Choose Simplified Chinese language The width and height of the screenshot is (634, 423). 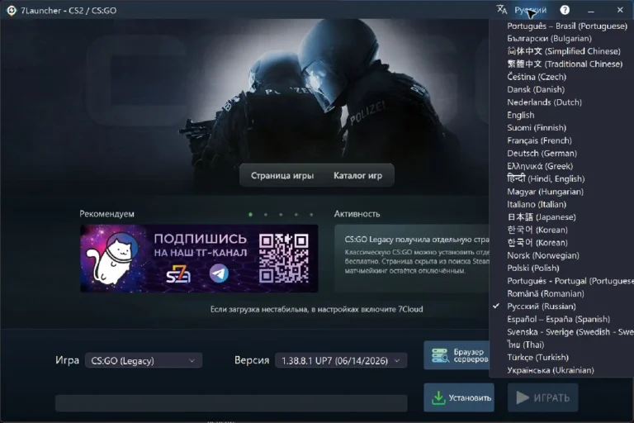[564, 51]
